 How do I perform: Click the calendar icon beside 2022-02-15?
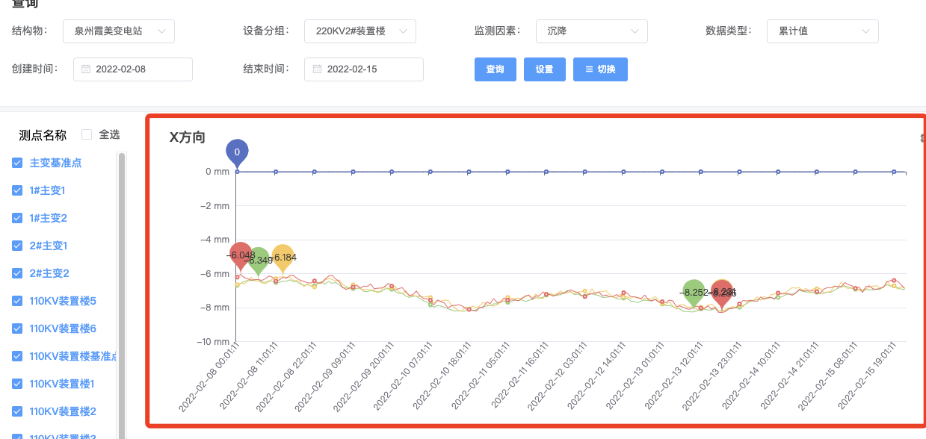coord(317,69)
